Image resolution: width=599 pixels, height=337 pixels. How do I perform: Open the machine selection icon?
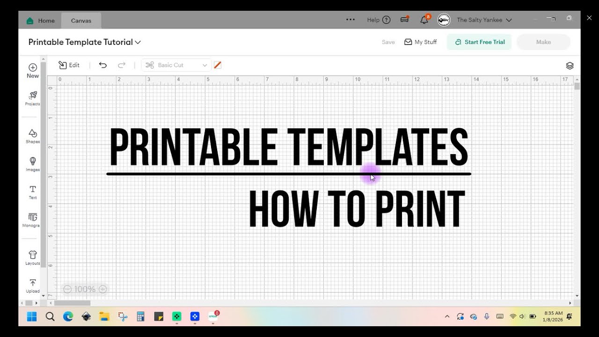(x=405, y=20)
